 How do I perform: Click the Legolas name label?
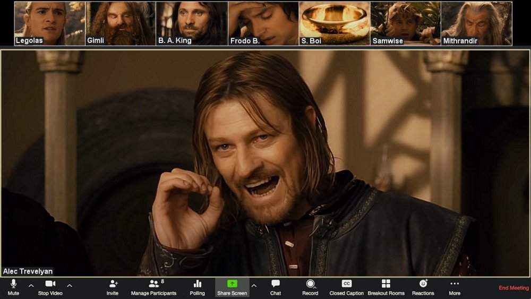pos(29,41)
